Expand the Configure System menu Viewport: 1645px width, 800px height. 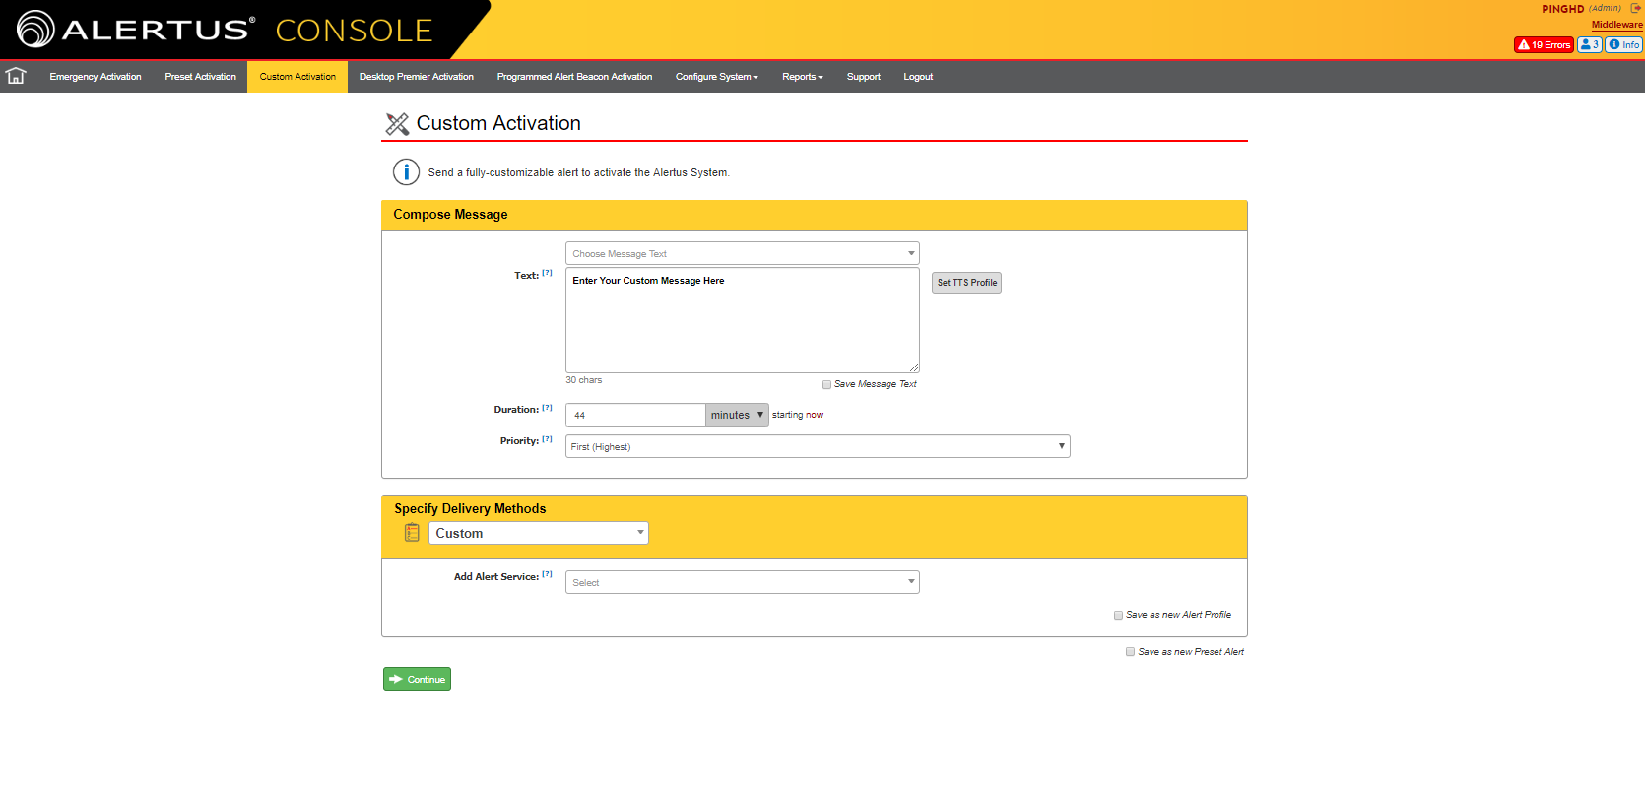716,76
